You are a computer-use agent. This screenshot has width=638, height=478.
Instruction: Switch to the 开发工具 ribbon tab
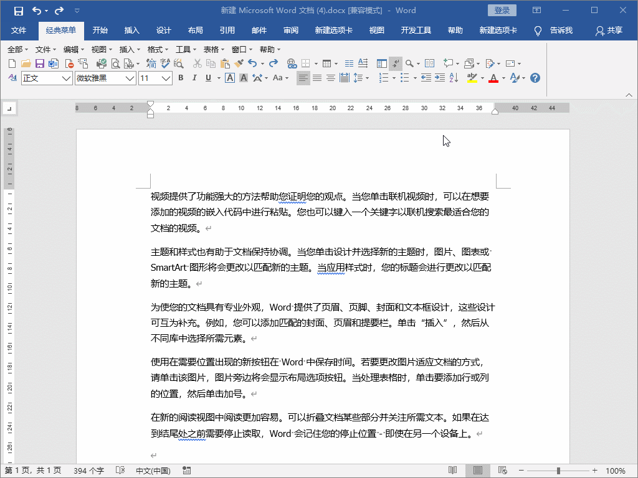[x=416, y=30]
